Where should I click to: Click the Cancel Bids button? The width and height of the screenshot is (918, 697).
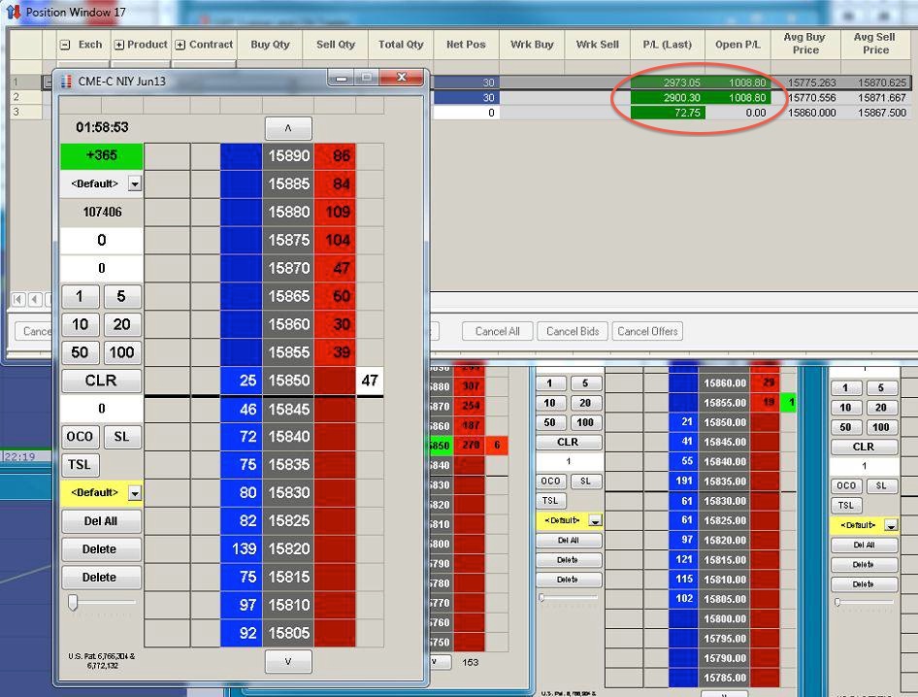[x=573, y=331]
